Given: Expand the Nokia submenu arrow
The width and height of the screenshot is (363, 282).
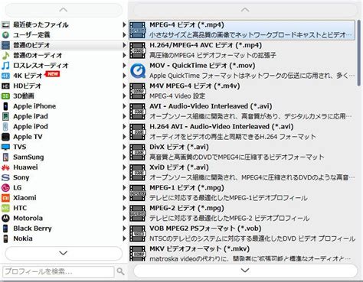Looking at the screenshot, I should tap(124, 238).
